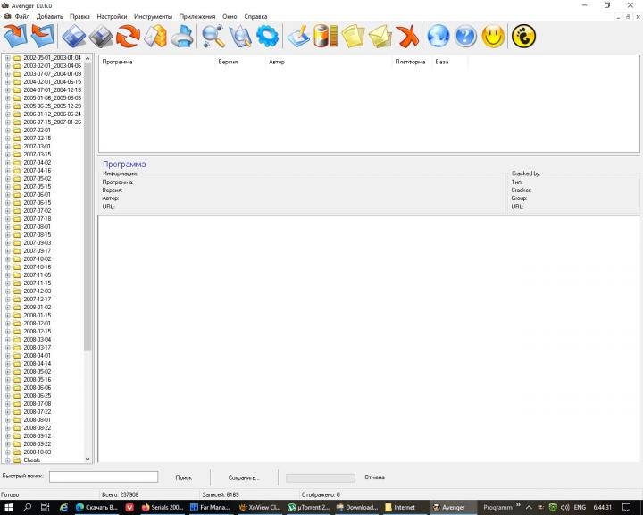The width and height of the screenshot is (643, 515).
Task: Open the Настройки menu
Action: tap(112, 17)
